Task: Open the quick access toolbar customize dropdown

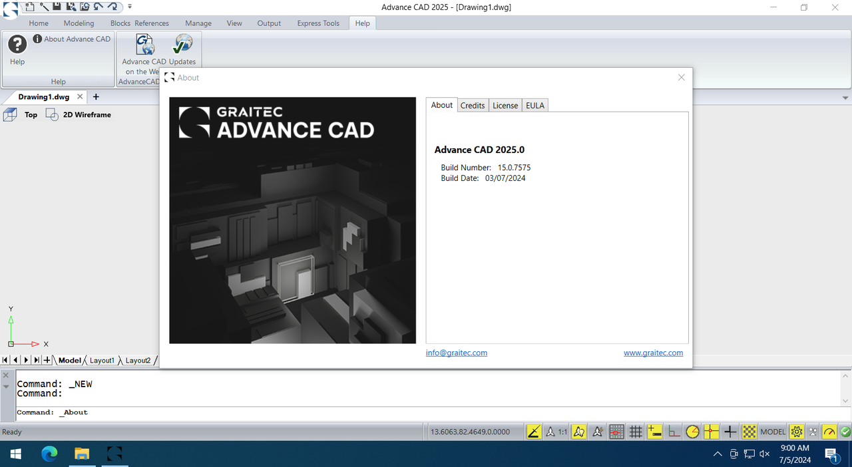Action: point(130,7)
